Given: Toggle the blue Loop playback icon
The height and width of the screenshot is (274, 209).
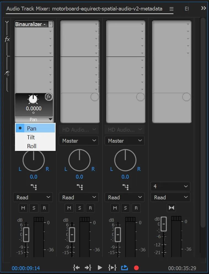Looking at the screenshot, I should coord(124,268).
